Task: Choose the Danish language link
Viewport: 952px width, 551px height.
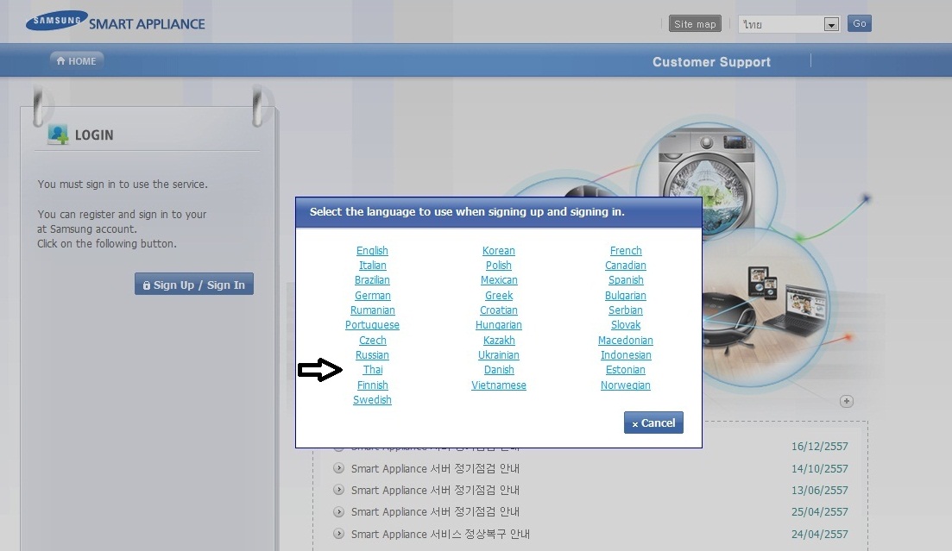Action: 499,370
